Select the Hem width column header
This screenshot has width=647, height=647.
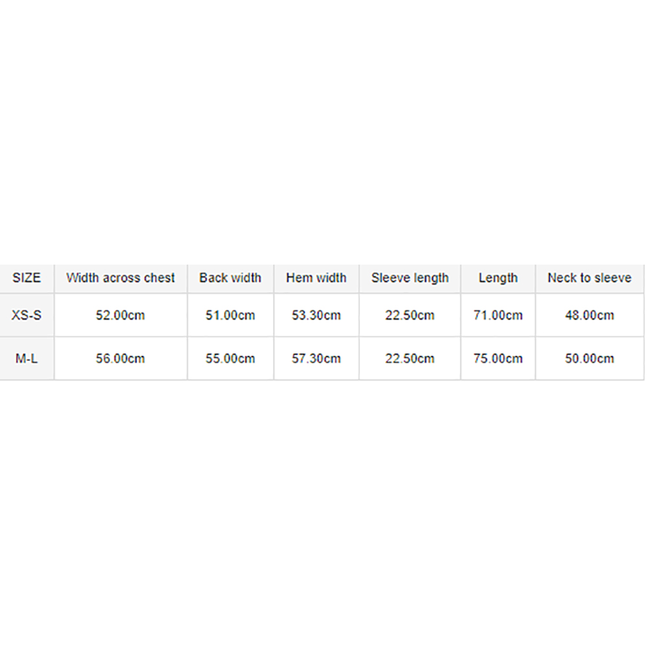pyautogui.click(x=316, y=278)
